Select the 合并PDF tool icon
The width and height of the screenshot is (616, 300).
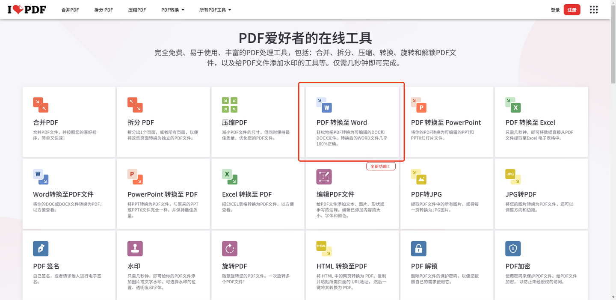(40, 105)
